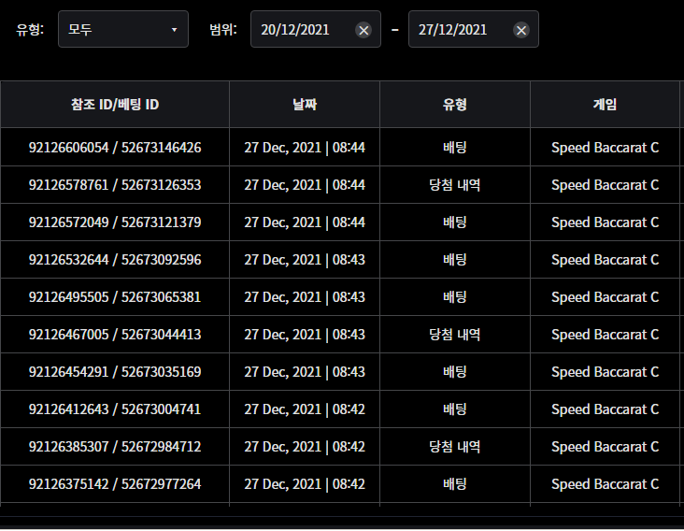Click the 유형 column header

pos(455,105)
